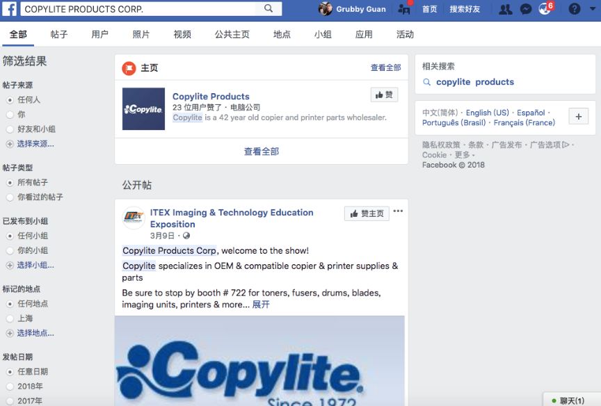Open 搜索好友 in top bar
The height and width of the screenshot is (406, 601).
[x=465, y=9]
